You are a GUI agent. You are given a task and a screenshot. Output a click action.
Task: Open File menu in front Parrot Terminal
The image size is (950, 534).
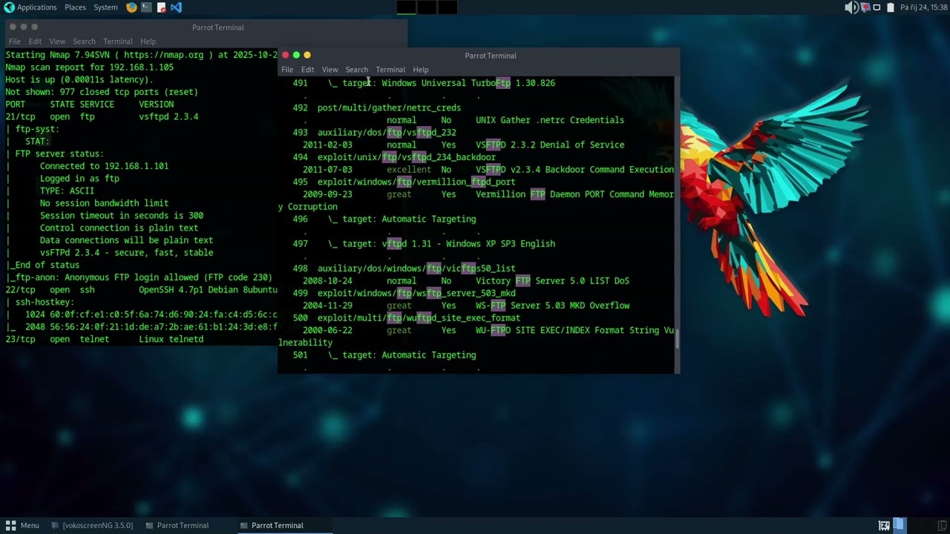tap(287, 70)
